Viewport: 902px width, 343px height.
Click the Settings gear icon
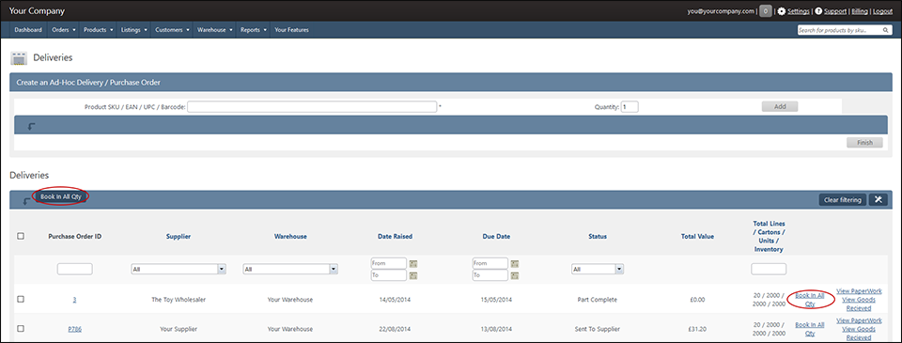click(781, 11)
